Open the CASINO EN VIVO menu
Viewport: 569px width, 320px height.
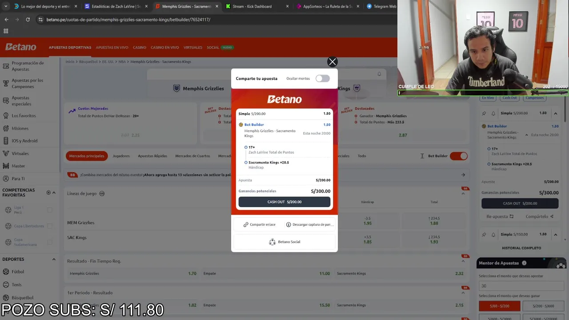pos(165,48)
